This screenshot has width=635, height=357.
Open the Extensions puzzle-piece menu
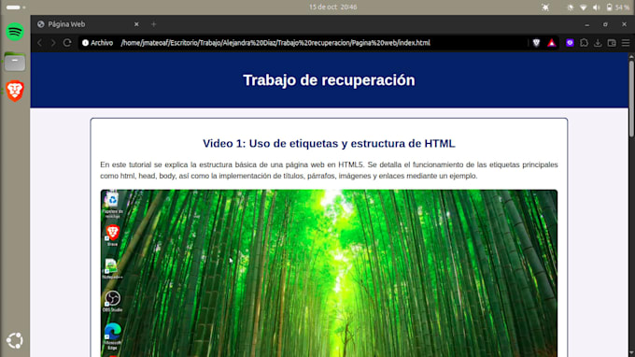click(x=584, y=43)
